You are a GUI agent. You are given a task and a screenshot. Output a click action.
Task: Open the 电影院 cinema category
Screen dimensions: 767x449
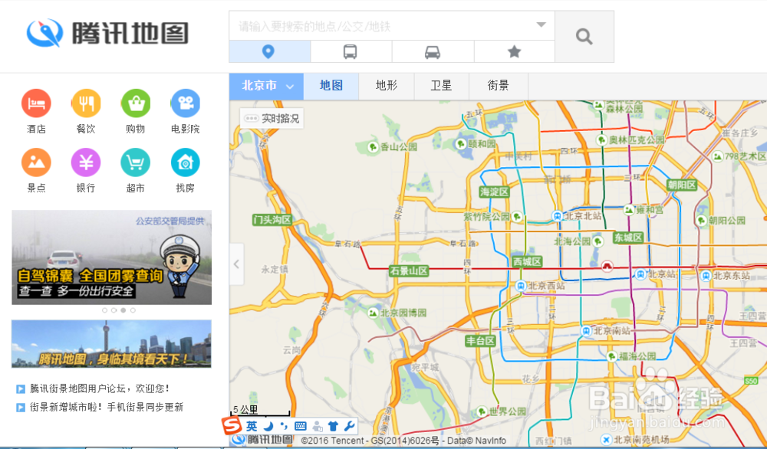pos(186,103)
